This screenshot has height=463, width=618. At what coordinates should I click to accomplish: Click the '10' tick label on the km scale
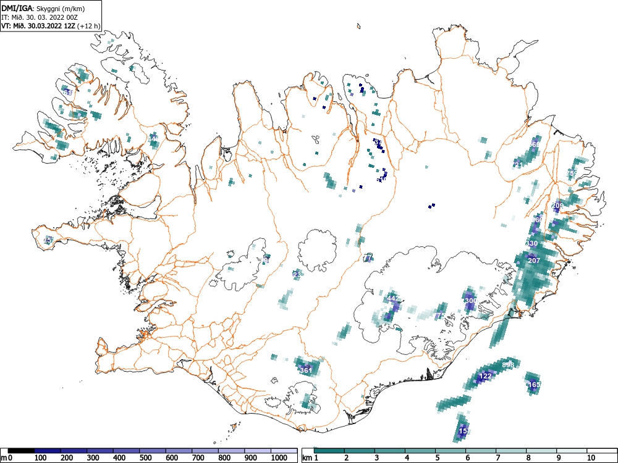(591, 458)
